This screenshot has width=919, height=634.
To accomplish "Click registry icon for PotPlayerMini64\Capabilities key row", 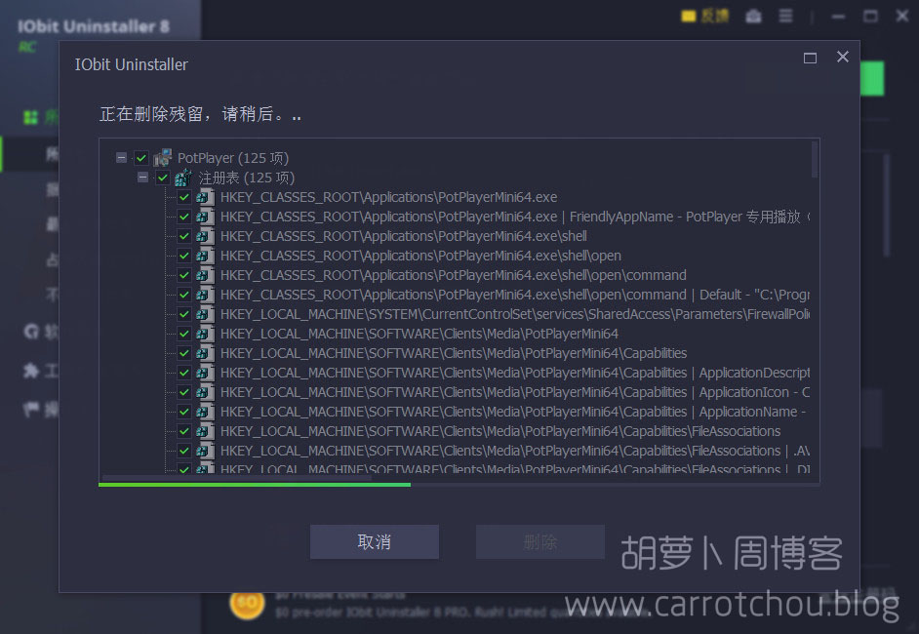I will pos(205,353).
